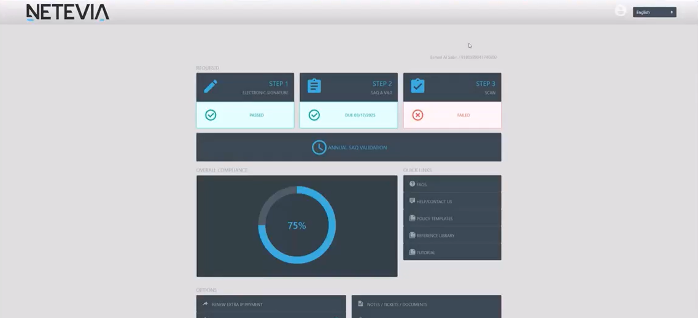698x318 pixels.
Task: Click the Quick Links heading
Action: tap(417, 170)
